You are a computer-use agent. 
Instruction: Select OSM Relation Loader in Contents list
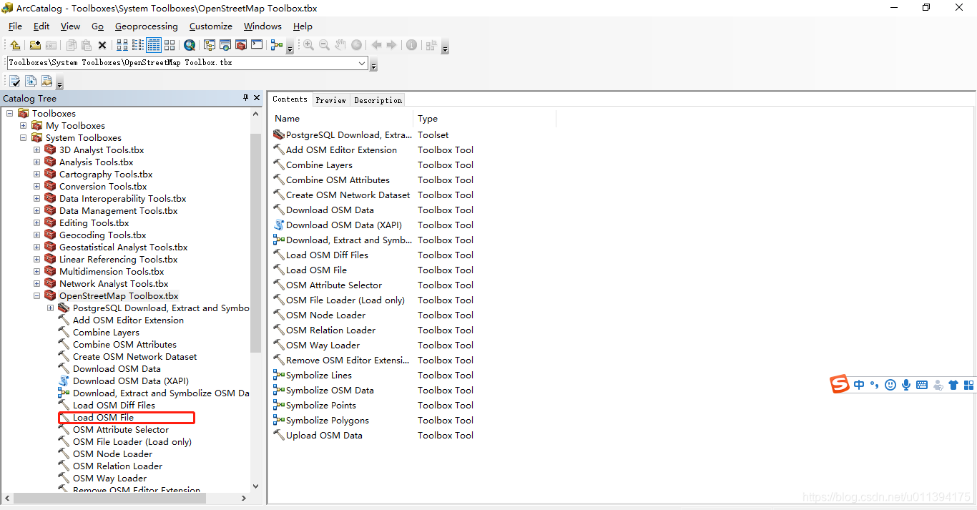pyautogui.click(x=330, y=330)
